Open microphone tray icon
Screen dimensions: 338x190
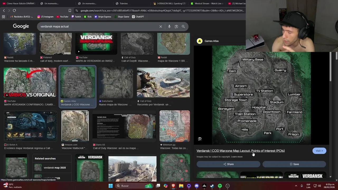pyautogui.click(x=302, y=186)
